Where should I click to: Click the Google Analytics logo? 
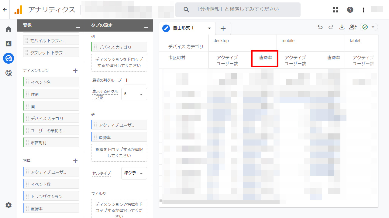[18, 10]
